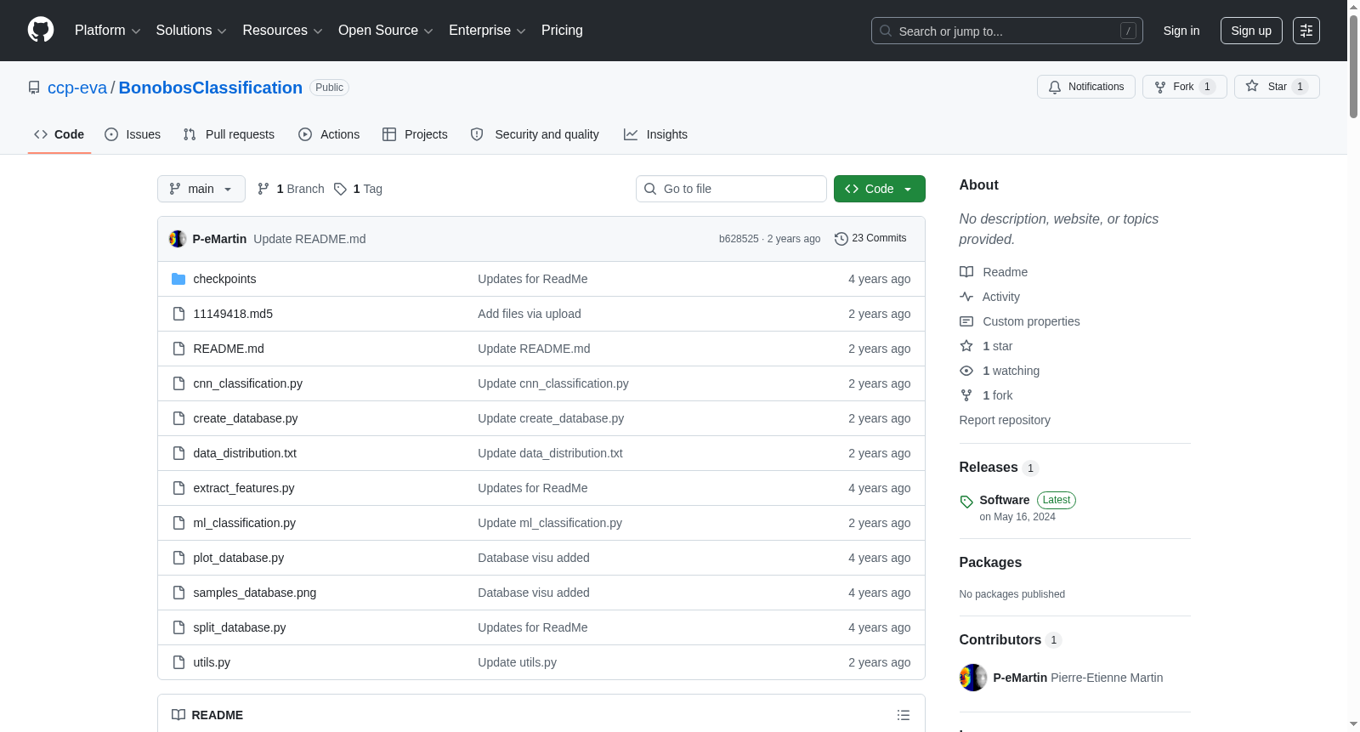Switch to the Insights tab
Viewport: 1360px width, 732px height.
click(x=655, y=134)
